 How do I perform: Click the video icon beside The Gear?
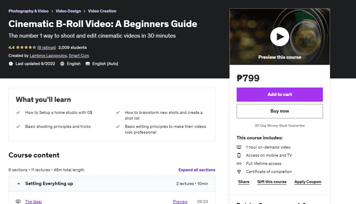(x=18, y=201)
